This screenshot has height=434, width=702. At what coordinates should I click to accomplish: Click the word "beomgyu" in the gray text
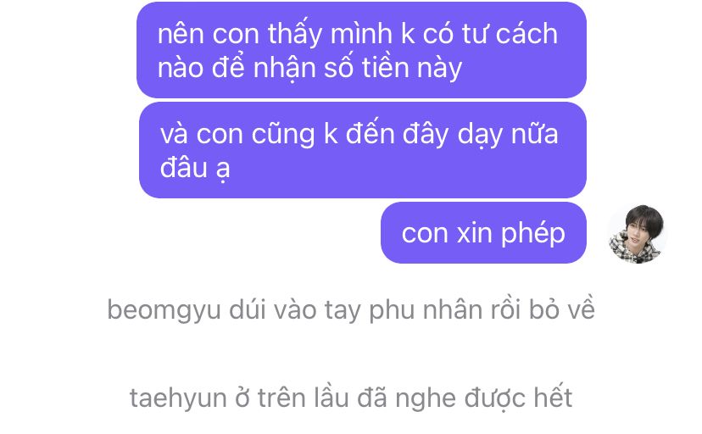(x=164, y=310)
